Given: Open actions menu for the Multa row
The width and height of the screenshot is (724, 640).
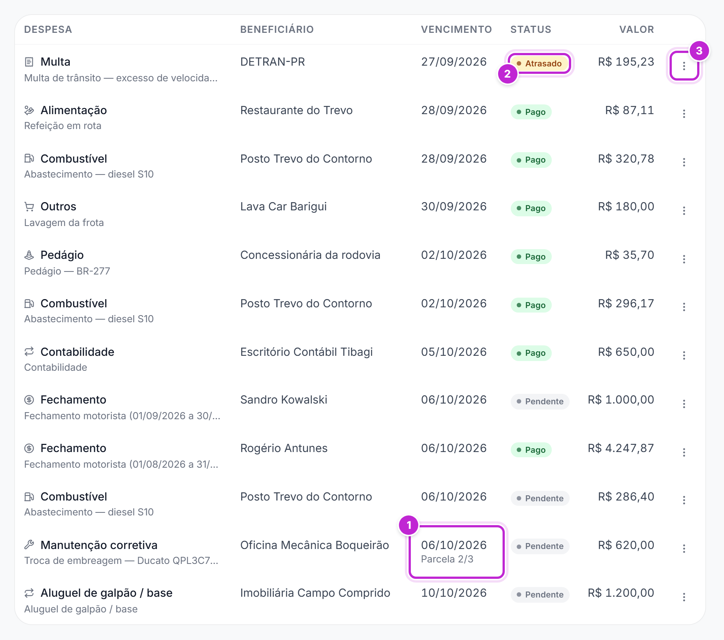Looking at the screenshot, I should [684, 66].
